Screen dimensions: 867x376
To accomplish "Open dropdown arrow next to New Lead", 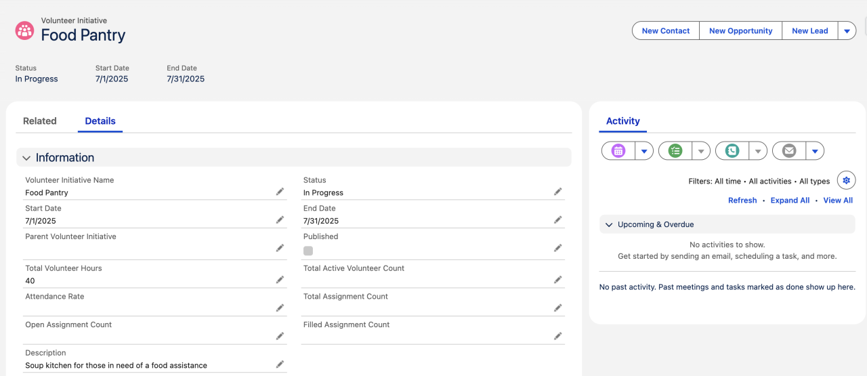I will coord(847,31).
